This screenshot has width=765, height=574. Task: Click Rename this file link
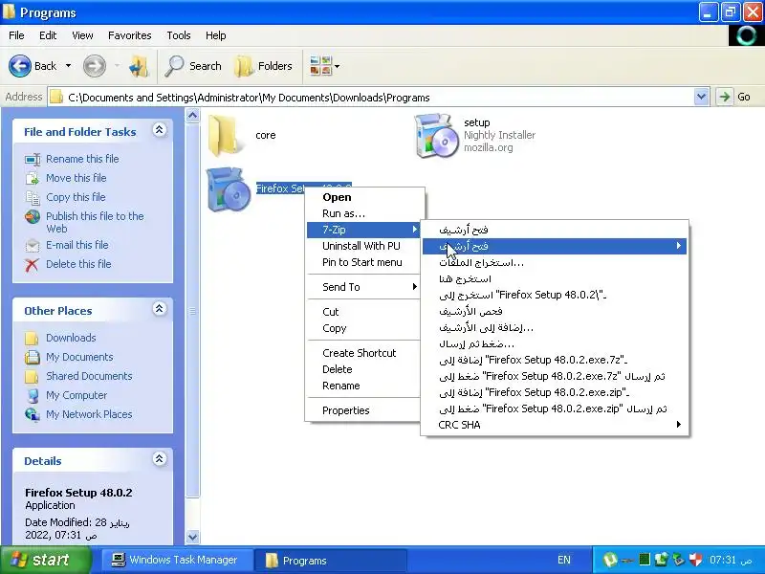coord(82,159)
